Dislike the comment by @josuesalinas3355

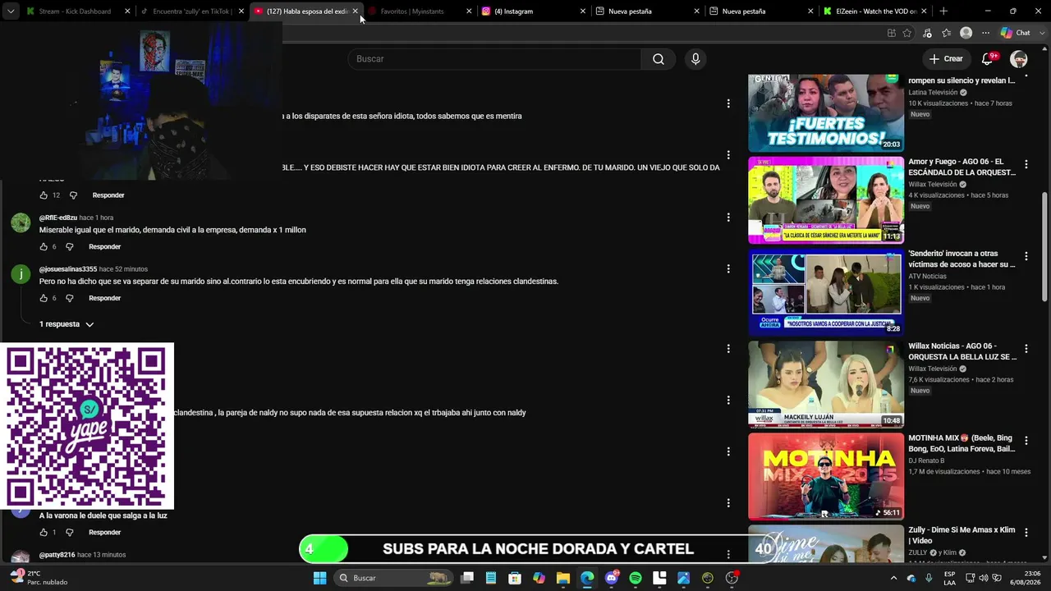point(69,298)
